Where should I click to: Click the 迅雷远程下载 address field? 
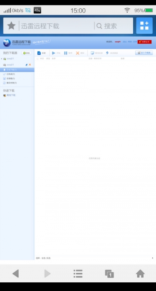[57, 26]
